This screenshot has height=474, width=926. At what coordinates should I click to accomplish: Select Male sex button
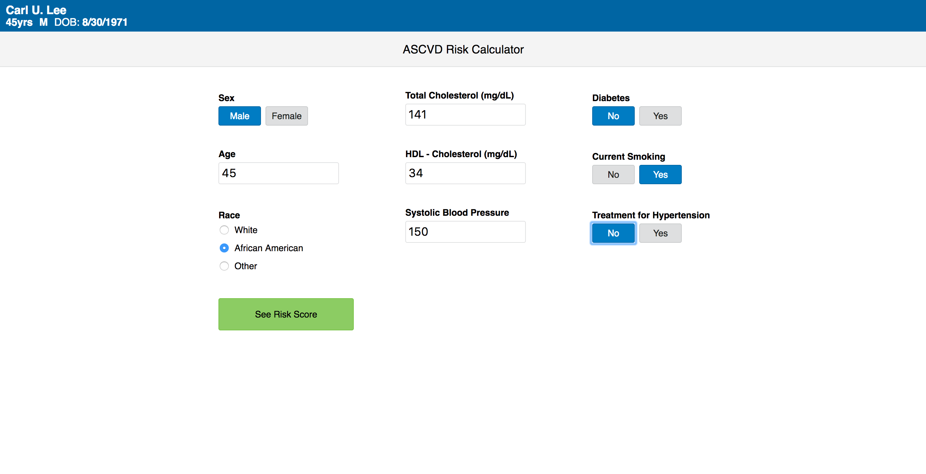coord(239,116)
